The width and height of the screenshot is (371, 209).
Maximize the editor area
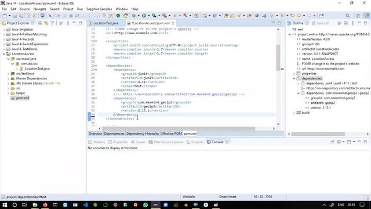coord(279,23)
